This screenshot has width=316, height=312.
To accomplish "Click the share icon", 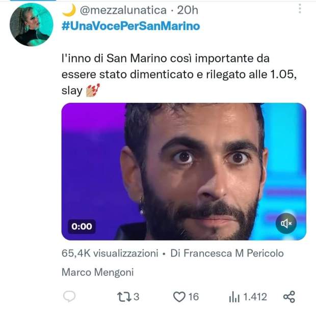I will point(288,297).
